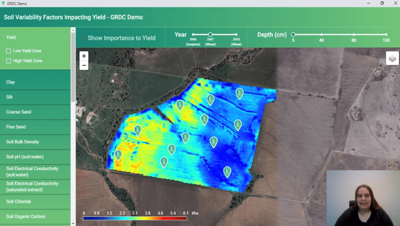
Task: Click the sidebar scrollbar down arrow
Action: point(73,223)
